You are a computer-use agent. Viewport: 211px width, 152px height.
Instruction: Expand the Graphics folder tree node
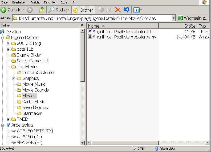pos(14,79)
